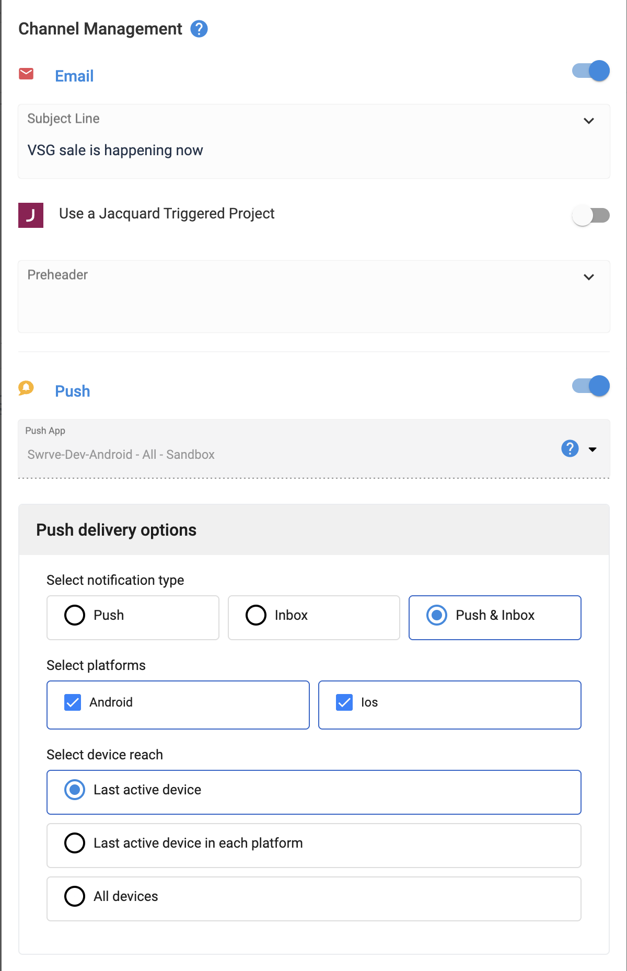The width and height of the screenshot is (627, 971).
Task: Expand the Subject Line chevron
Action: coord(589,121)
